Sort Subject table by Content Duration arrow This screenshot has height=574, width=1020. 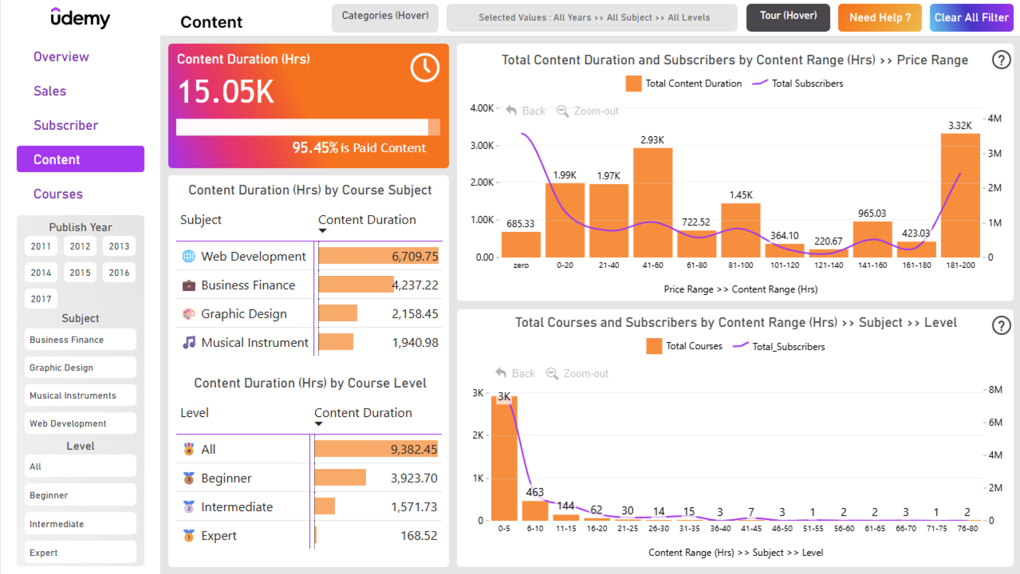point(322,231)
